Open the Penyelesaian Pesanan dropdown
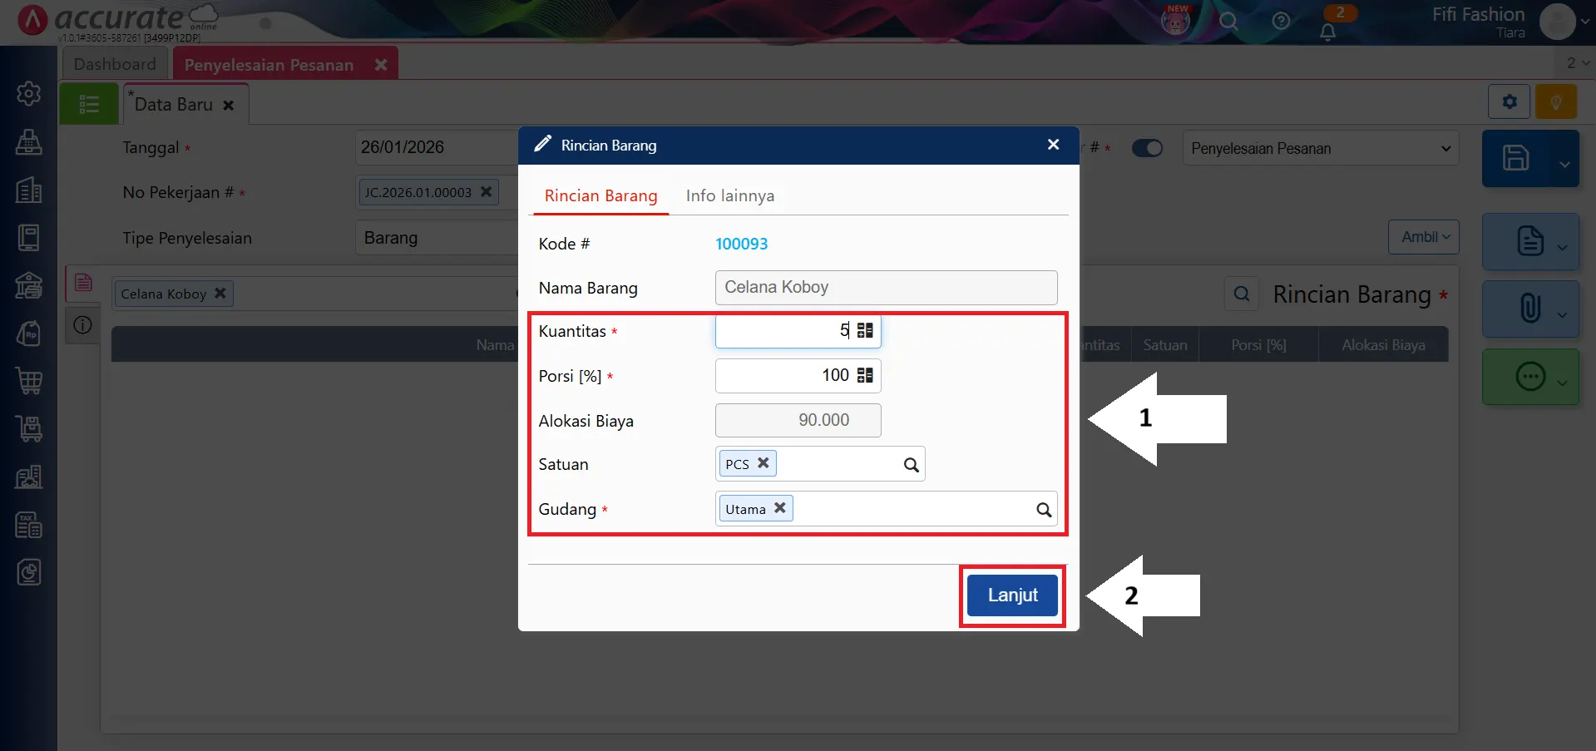Screen dimensions: 1596x751 pyautogui.click(x=1320, y=149)
